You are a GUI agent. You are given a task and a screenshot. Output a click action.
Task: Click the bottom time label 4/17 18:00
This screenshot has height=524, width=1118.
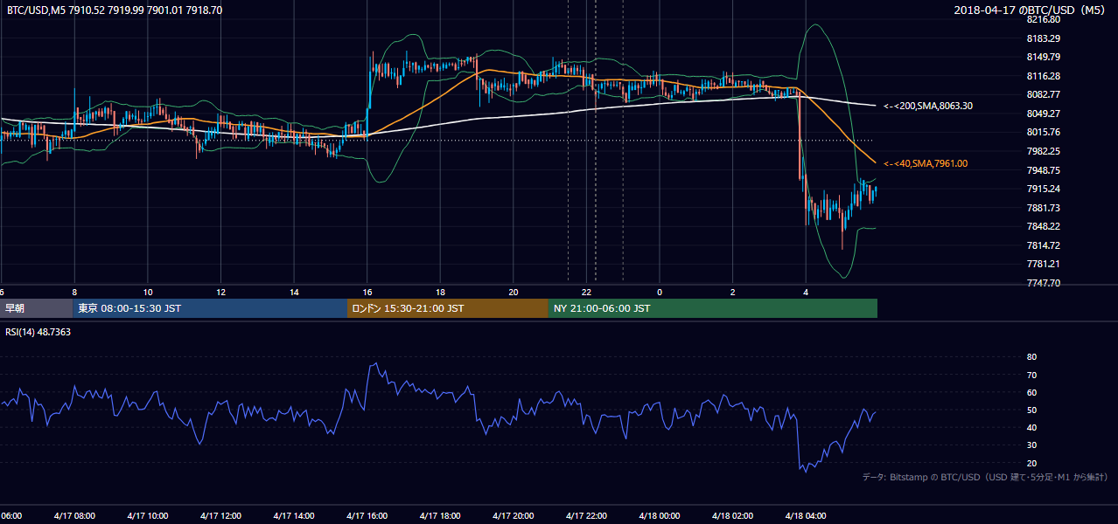(440, 515)
